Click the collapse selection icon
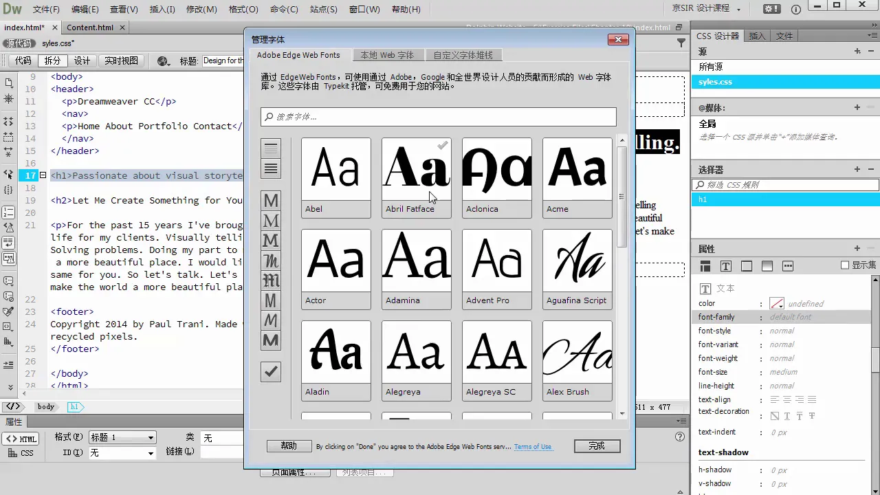The image size is (880, 495). tap(8, 137)
